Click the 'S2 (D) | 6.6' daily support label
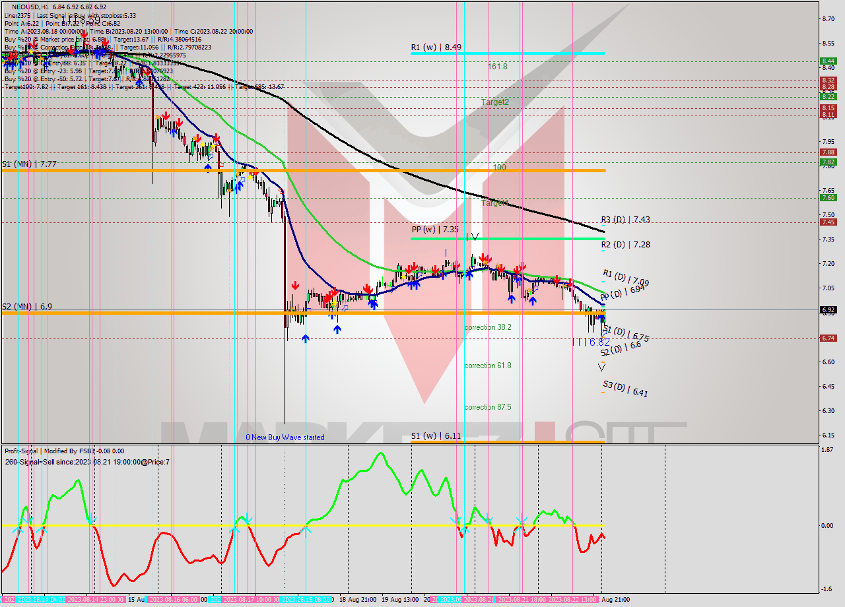The image size is (845, 607). 621,348
